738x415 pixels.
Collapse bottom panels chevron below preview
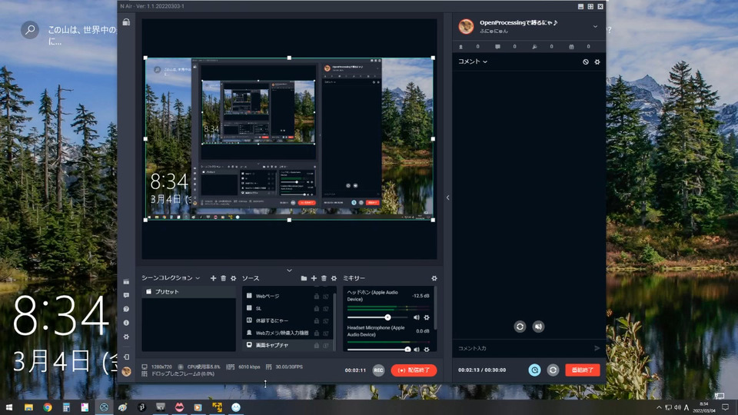(x=289, y=270)
